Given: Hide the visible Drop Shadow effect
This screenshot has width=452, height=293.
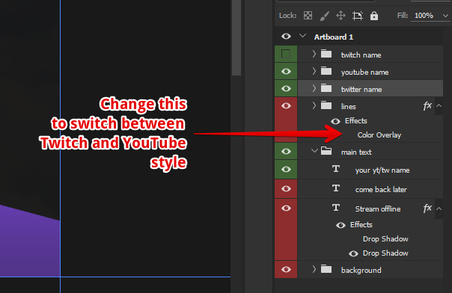Looking at the screenshot, I should click(x=353, y=253).
